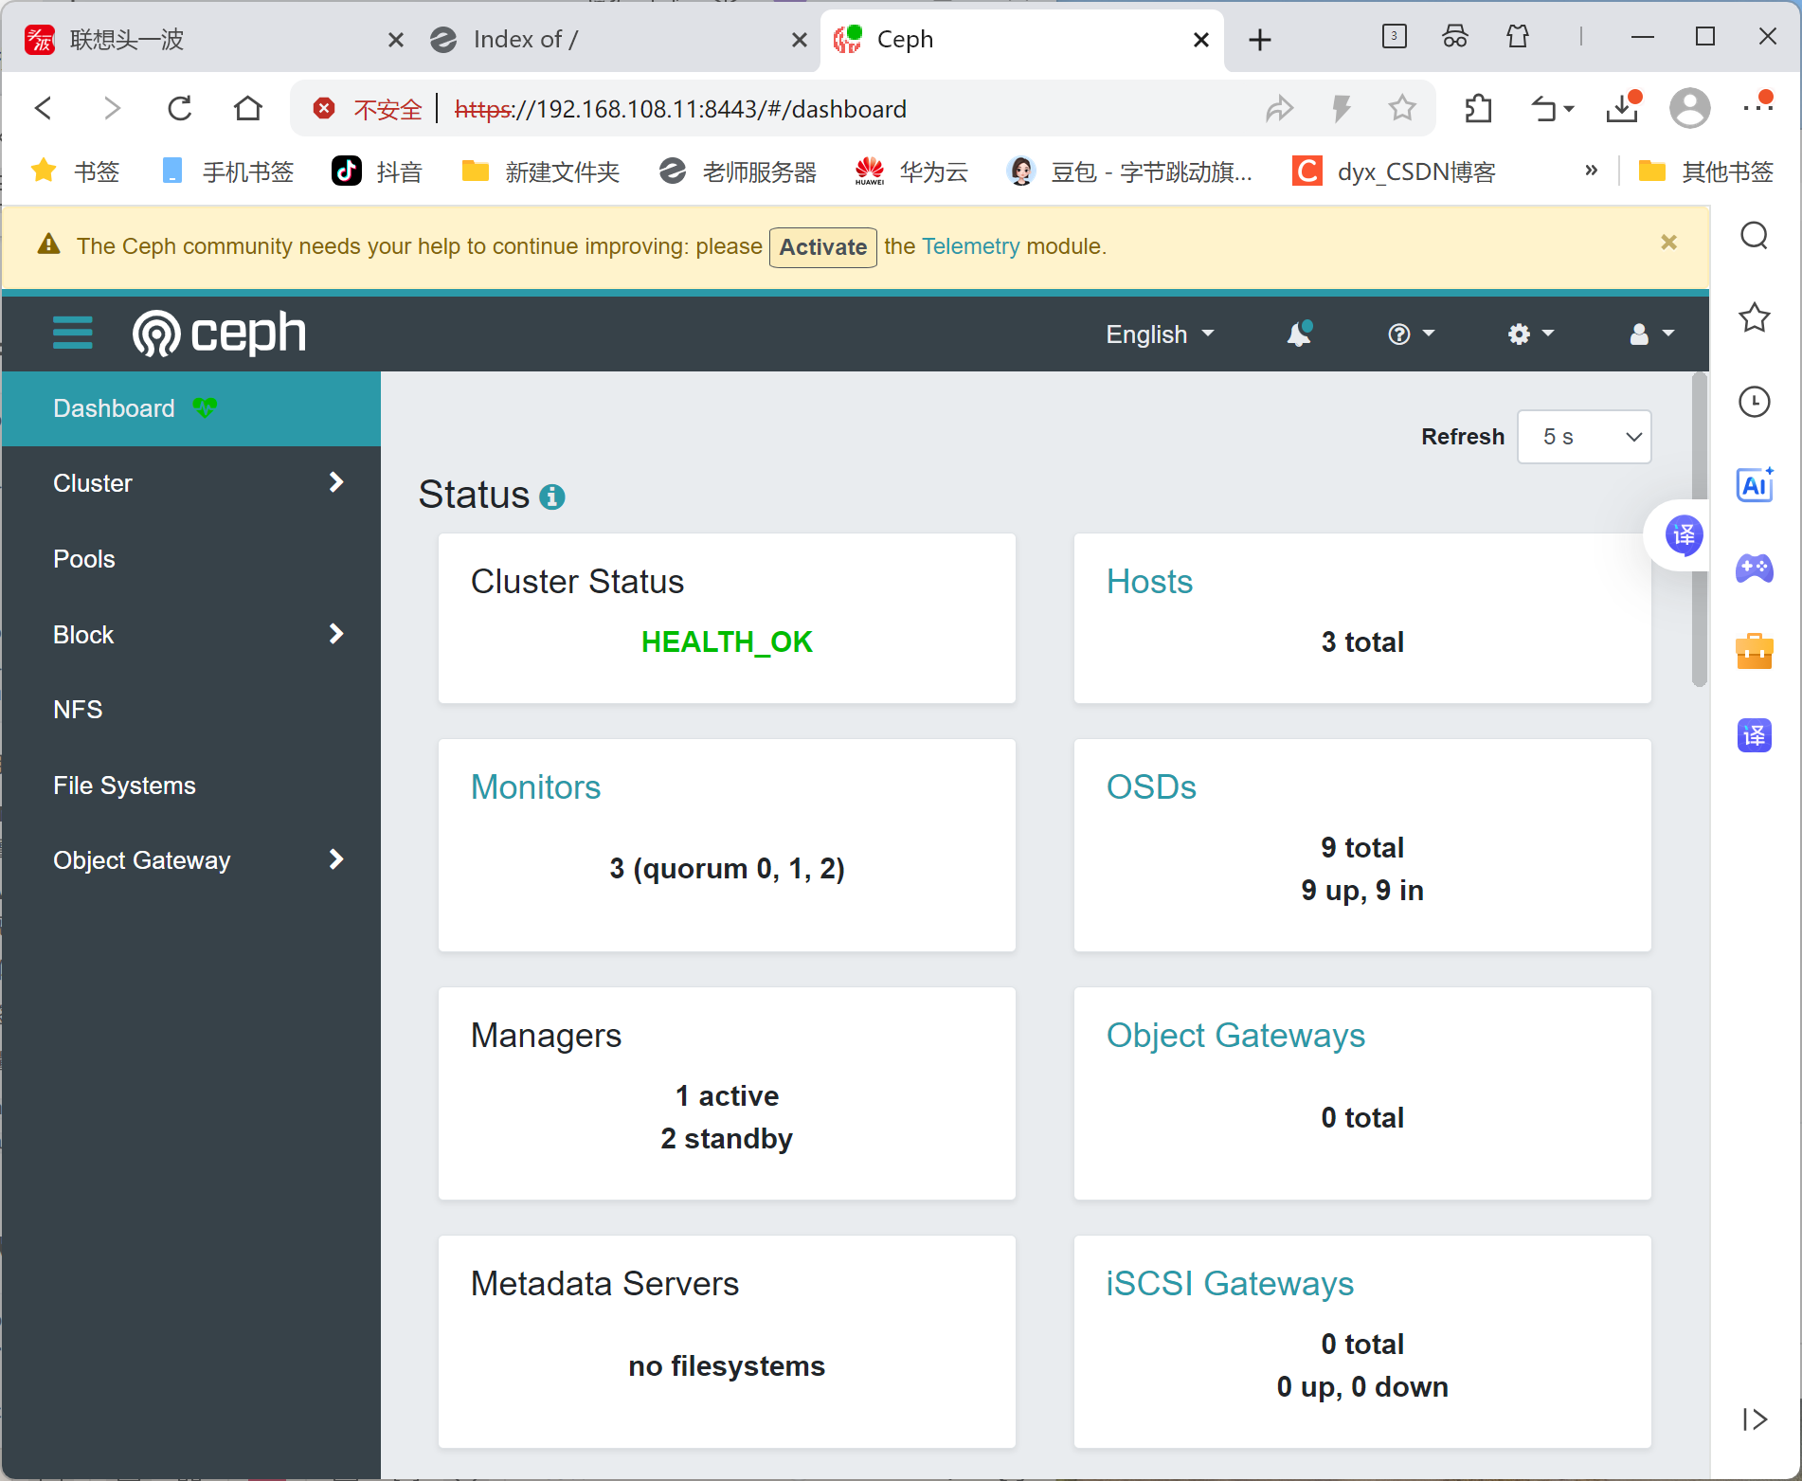Viewport: 1802px width, 1481px height.
Task: Open the dyx_CSDN博客 bookmark
Action: [1394, 172]
